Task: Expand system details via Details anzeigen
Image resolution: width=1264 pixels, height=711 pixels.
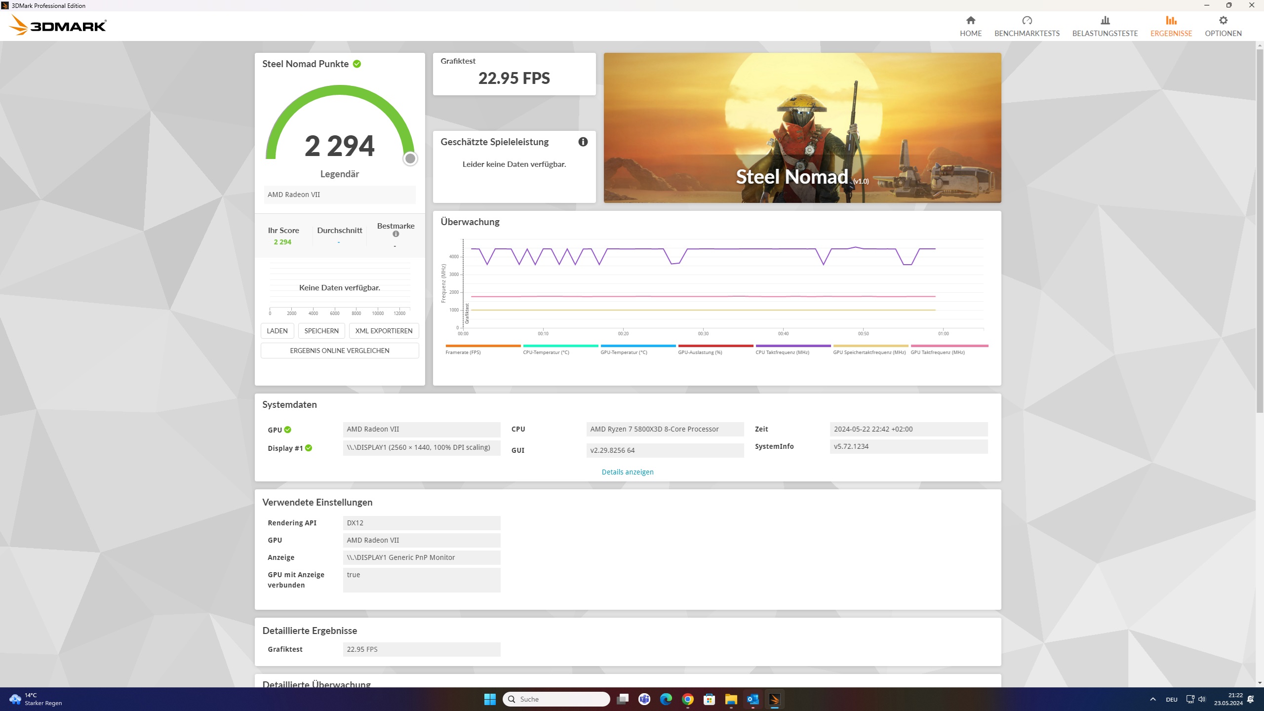Action: click(x=627, y=472)
